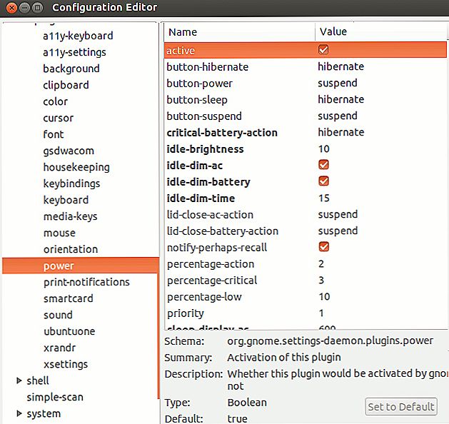Edit the lid-close-ac-action value suspend
This screenshot has height=424, width=449.
click(338, 214)
